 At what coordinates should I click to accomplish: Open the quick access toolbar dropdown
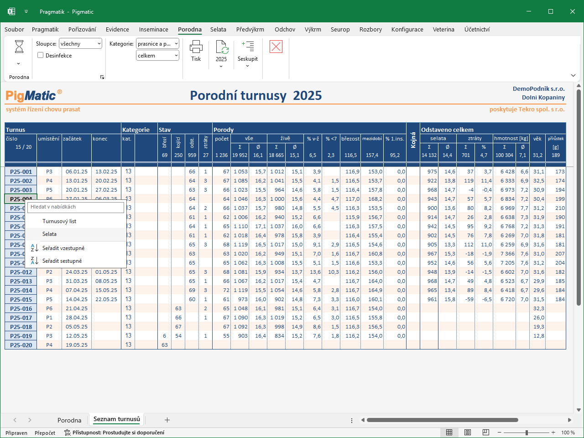coord(26,11)
